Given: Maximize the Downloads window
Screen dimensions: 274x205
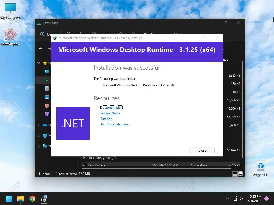Looking at the screenshot, I should tap(226, 23).
